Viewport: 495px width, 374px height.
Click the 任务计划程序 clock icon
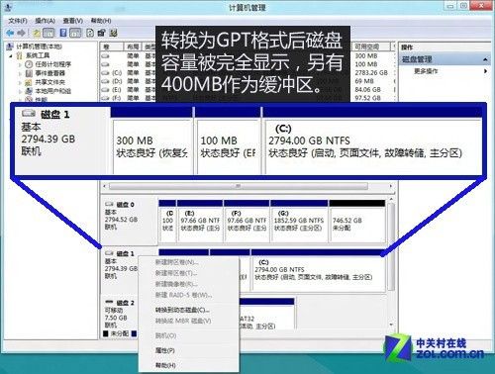click(x=29, y=64)
